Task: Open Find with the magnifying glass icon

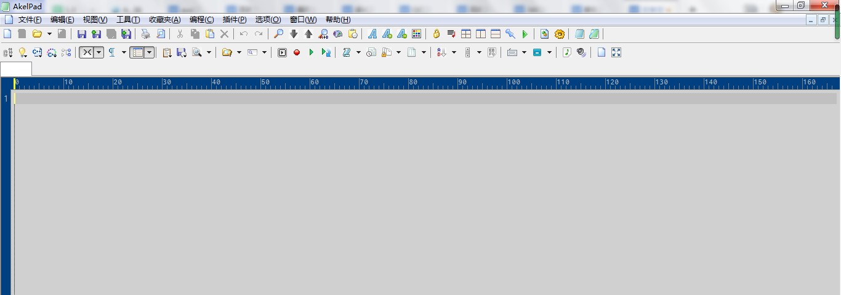Action: [278, 34]
